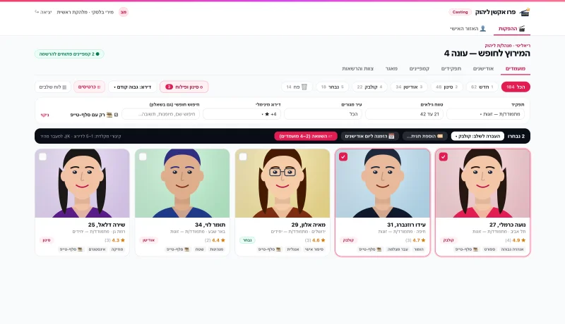This screenshot has height=324, width=565.
Task: Check the selection box on תומר לוי's card
Action: click(x=143, y=157)
